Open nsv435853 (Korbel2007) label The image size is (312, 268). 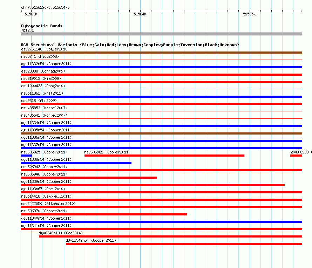44,108
